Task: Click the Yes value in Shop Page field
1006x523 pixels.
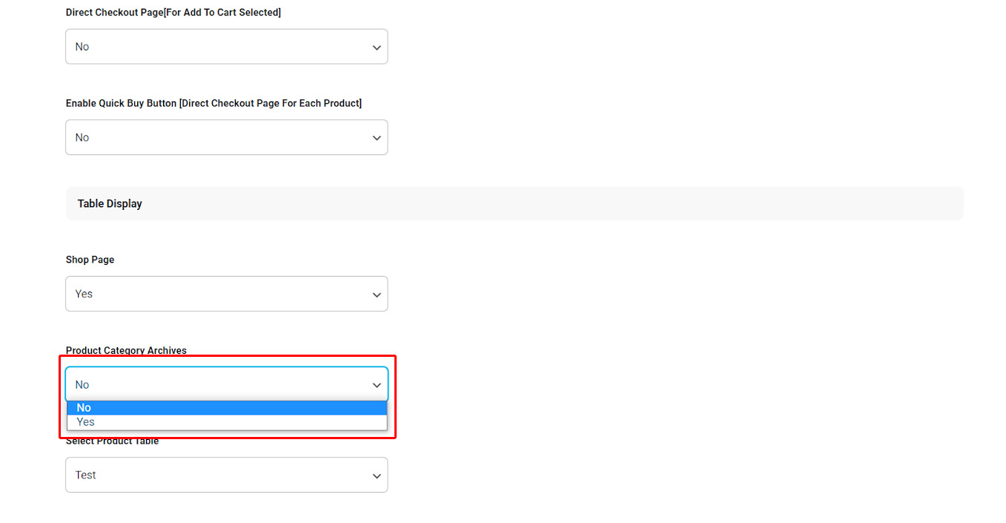Action: (84, 294)
